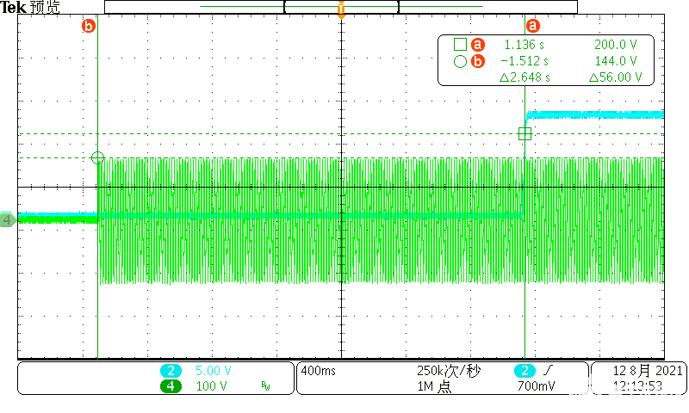Click the 100 V channel 4 scale

coord(211,386)
